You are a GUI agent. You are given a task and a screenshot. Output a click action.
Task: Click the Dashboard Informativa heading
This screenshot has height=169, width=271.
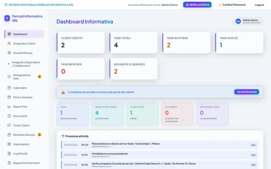click(x=85, y=21)
